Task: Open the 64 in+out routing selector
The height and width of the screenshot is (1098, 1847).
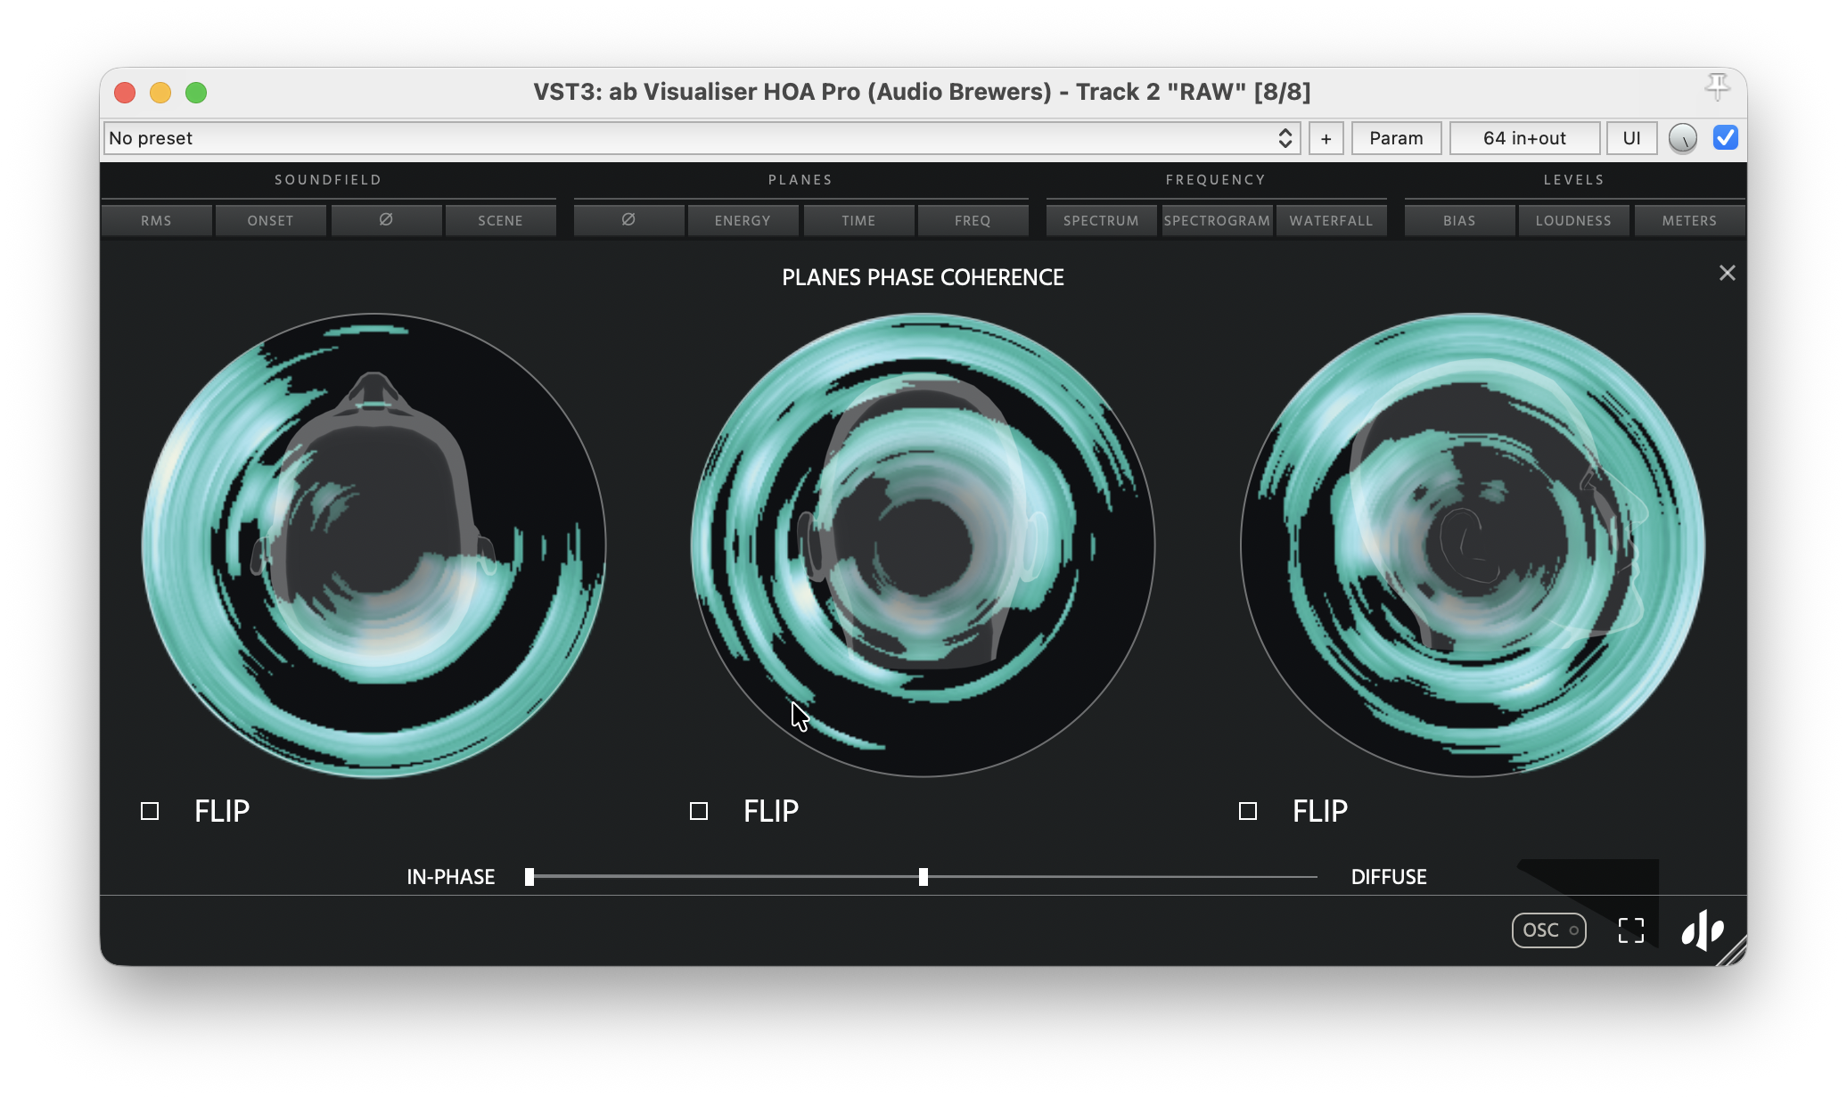Action: point(1524,138)
